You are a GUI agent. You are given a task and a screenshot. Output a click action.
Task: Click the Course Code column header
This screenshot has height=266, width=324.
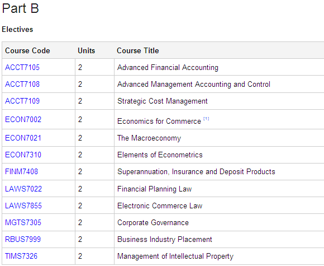pos(27,50)
